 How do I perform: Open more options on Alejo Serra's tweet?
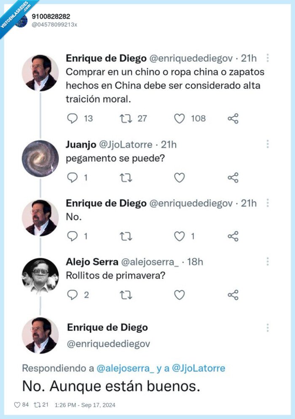pyautogui.click(x=268, y=262)
